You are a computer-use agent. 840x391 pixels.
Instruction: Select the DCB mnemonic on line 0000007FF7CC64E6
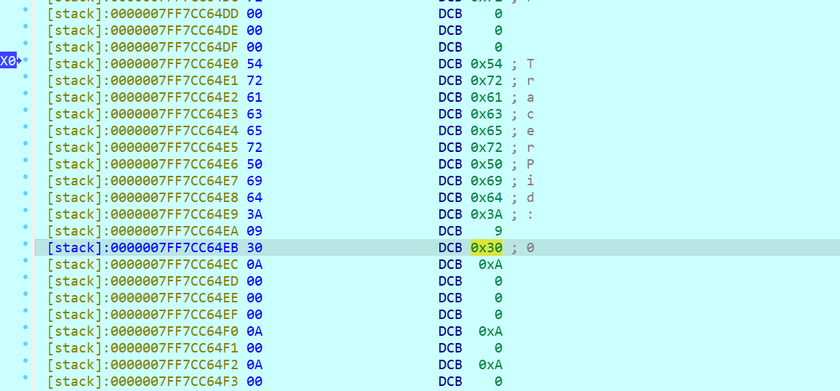[449, 164]
